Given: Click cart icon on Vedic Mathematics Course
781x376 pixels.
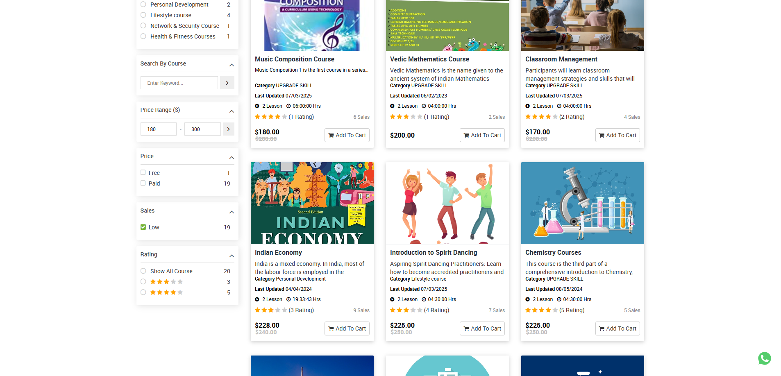Looking at the screenshot, I should click(x=467, y=136).
